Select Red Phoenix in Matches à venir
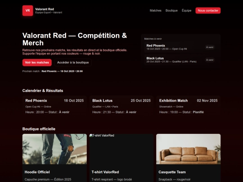The image size is (243, 182). pyautogui.click(x=156, y=46)
